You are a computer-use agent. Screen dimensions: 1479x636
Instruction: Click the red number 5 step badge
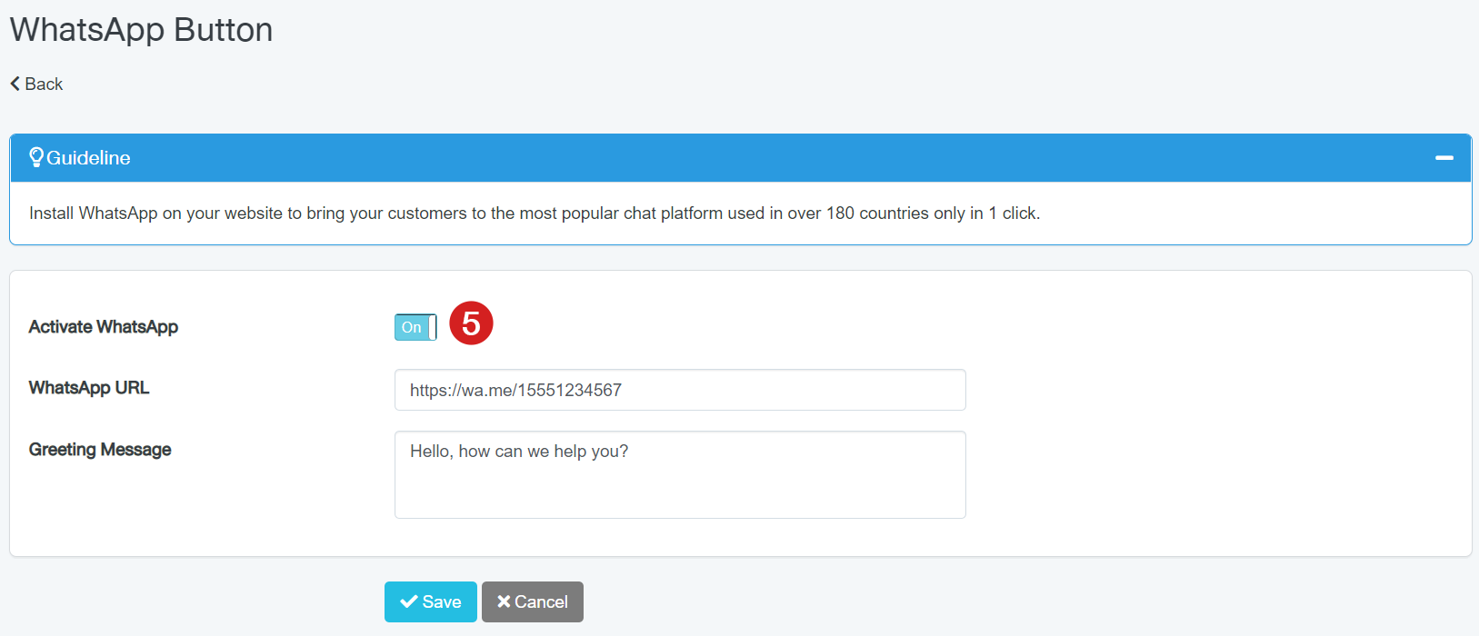point(471,323)
